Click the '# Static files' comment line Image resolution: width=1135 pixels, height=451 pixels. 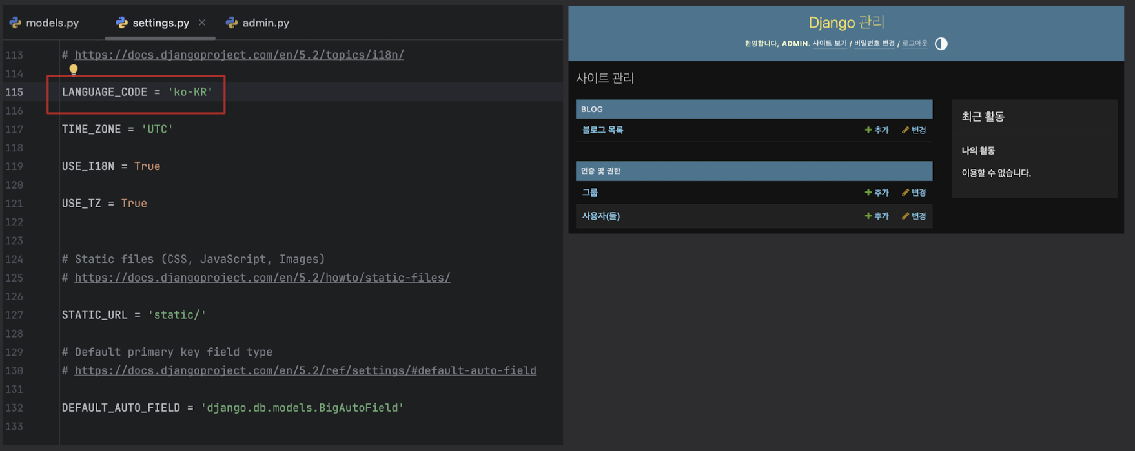tap(193, 259)
